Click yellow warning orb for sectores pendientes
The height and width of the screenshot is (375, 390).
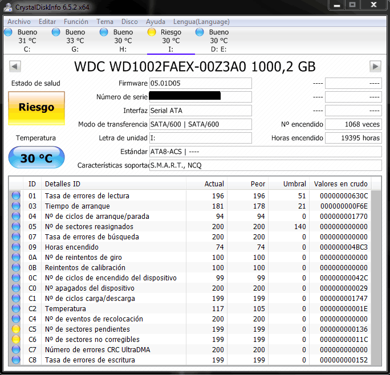coord(16,329)
